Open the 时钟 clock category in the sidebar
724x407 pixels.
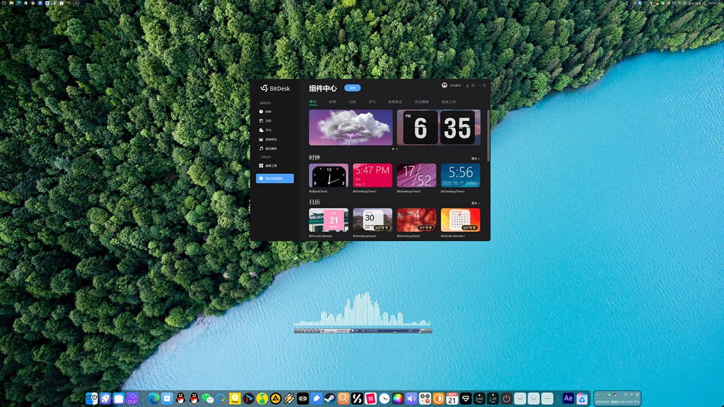click(x=268, y=112)
